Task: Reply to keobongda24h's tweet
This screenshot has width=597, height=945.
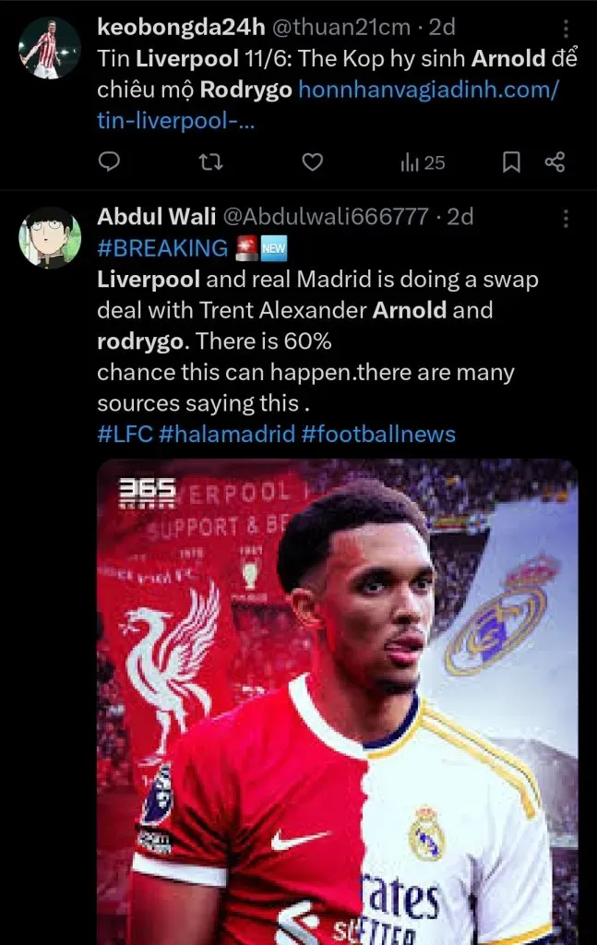Action: point(109,161)
